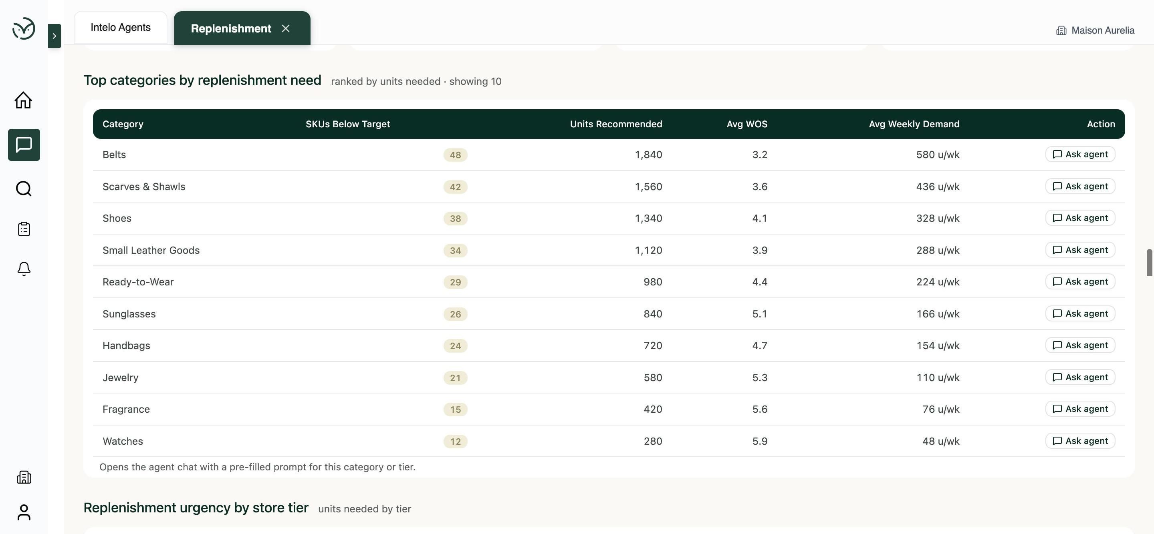Click the 15 SKUs badge for Fragrance
This screenshot has width=1154, height=534.
click(x=455, y=410)
